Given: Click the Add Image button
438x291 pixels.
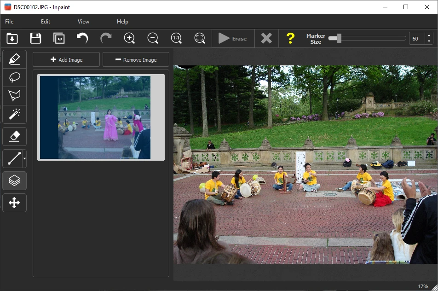Looking at the screenshot, I should click(66, 60).
